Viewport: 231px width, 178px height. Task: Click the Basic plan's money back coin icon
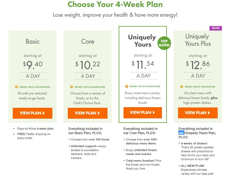pos(17,87)
